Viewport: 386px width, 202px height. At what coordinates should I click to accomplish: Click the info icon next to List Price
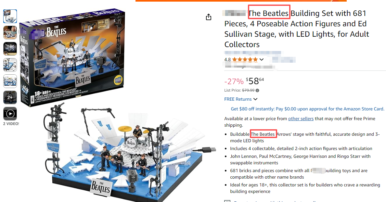click(257, 91)
